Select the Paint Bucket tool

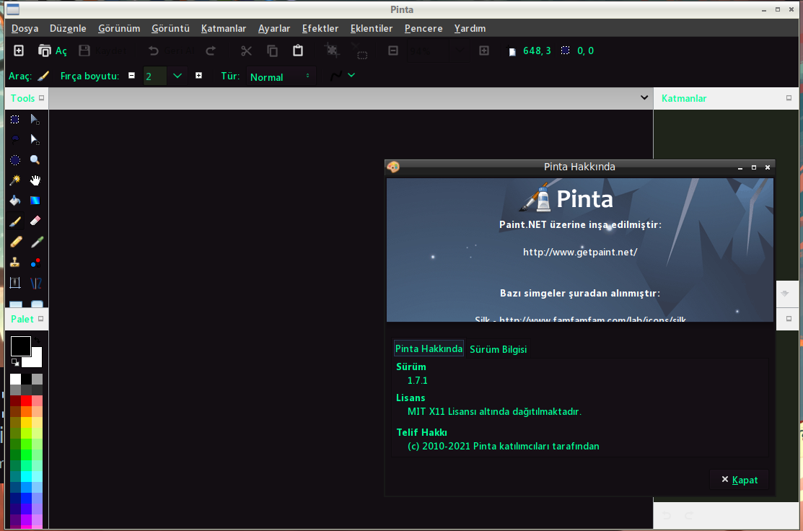15,201
